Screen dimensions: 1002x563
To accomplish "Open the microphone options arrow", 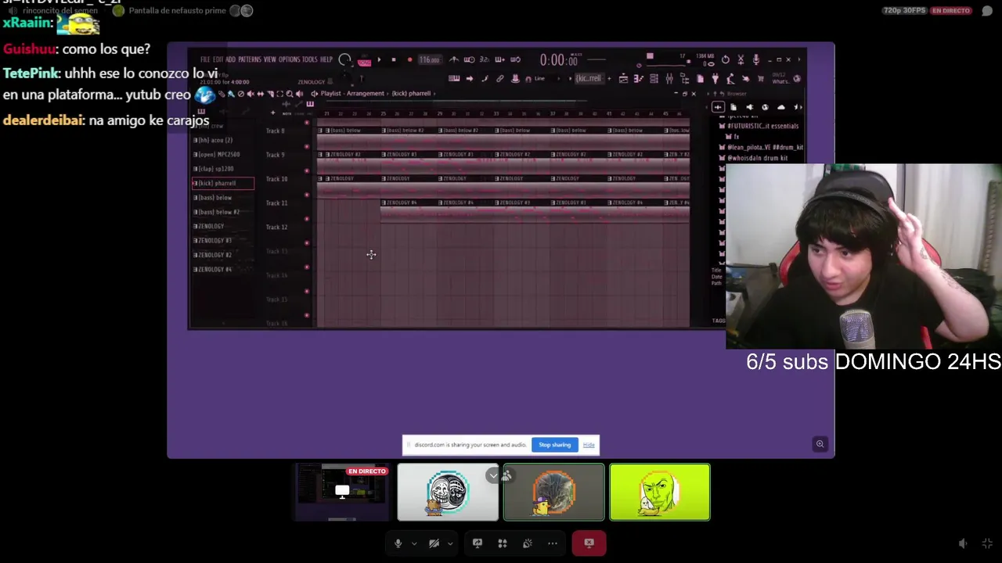I will pyautogui.click(x=414, y=543).
